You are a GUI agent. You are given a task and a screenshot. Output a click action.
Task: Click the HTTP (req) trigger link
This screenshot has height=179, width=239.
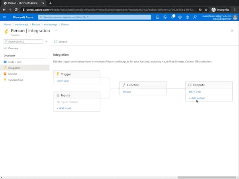[63, 81]
